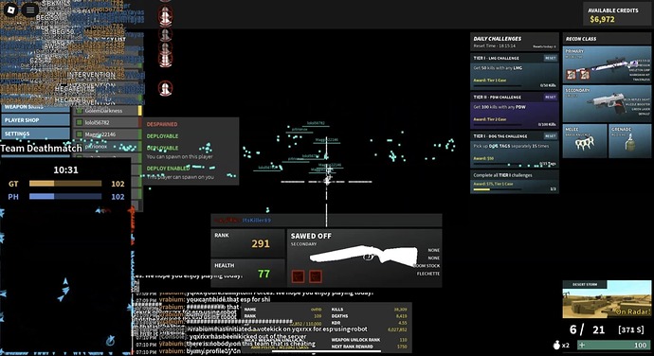Open the Grenade slot card
Viewport: 654px width, 356px height.
click(629, 141)
